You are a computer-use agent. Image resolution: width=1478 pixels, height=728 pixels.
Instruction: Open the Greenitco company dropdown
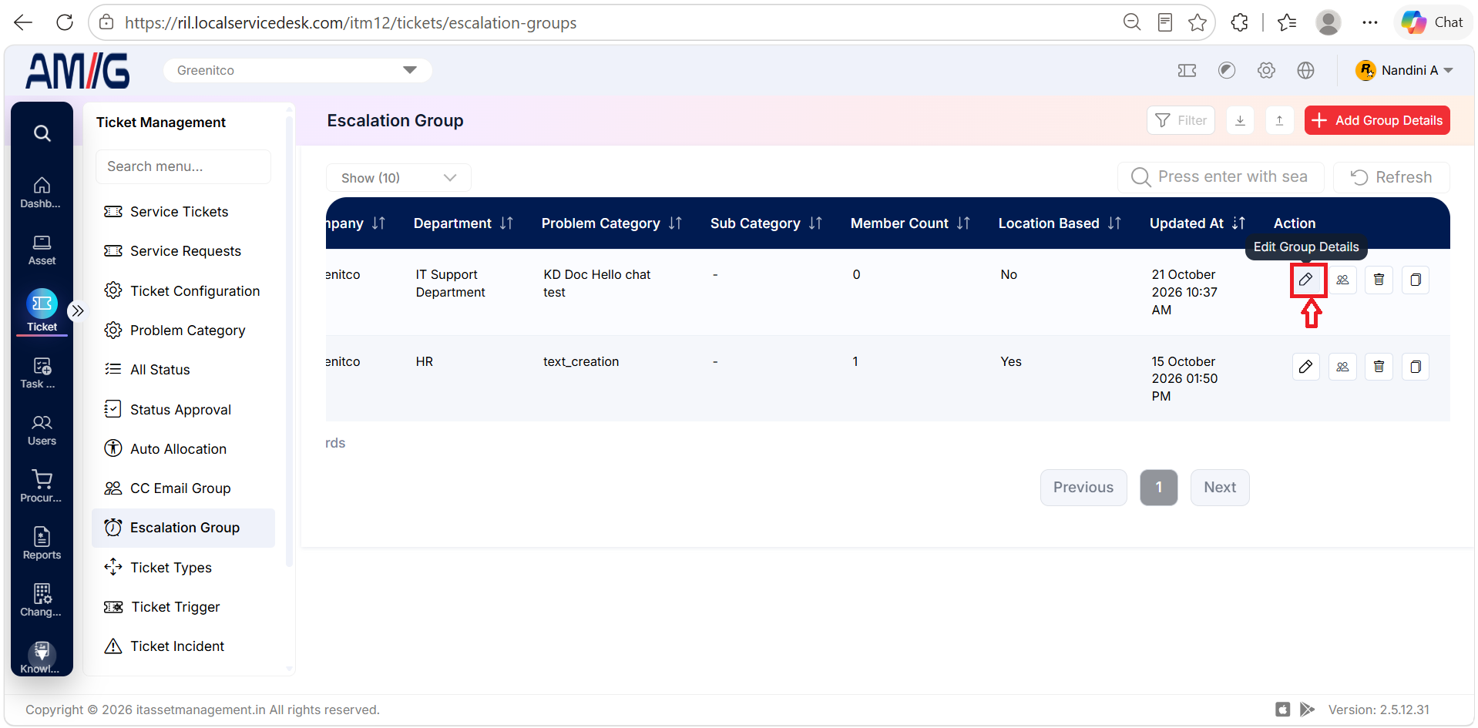tap(297, 70)
